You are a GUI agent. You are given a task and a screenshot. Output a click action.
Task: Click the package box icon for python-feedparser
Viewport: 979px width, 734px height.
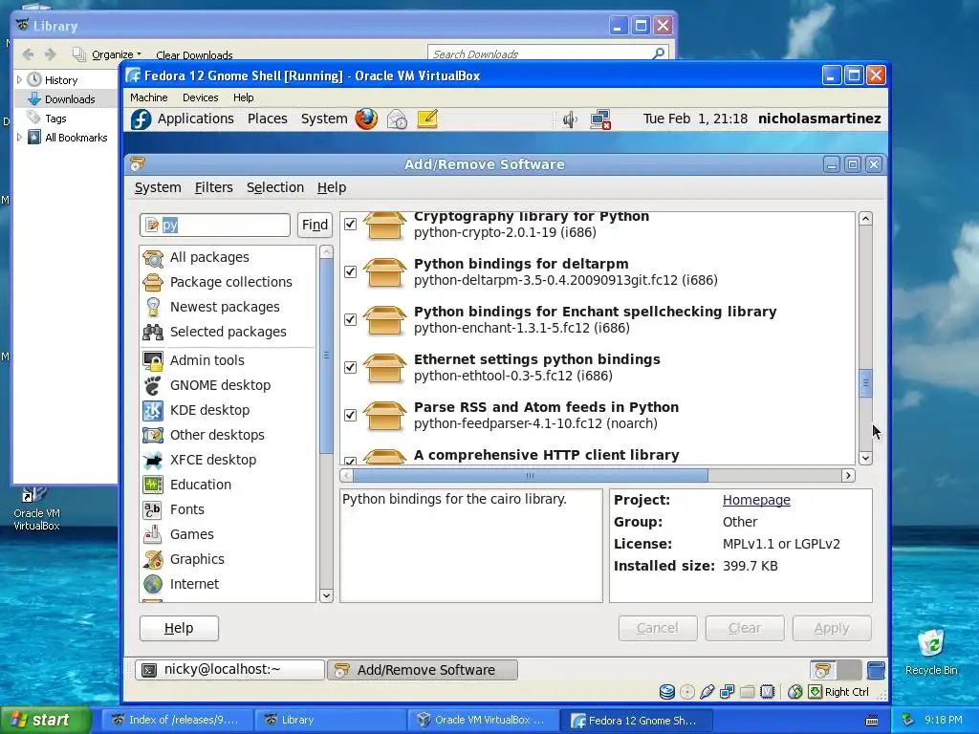[384, 416]
